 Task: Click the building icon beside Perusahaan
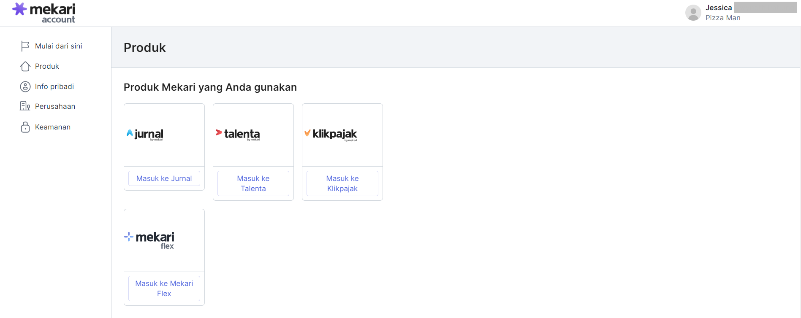[25, 106]
